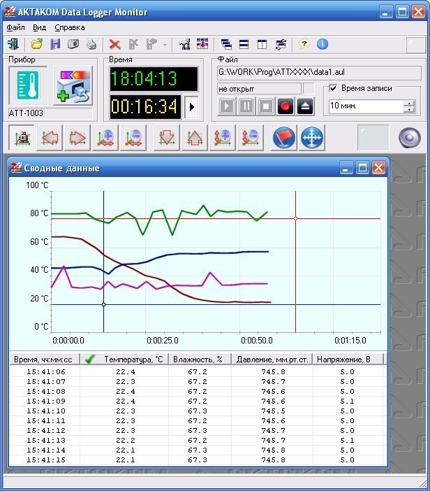Click the printer icon in toolbar
The height and width of the screenshot is (491, 430).
91,44
